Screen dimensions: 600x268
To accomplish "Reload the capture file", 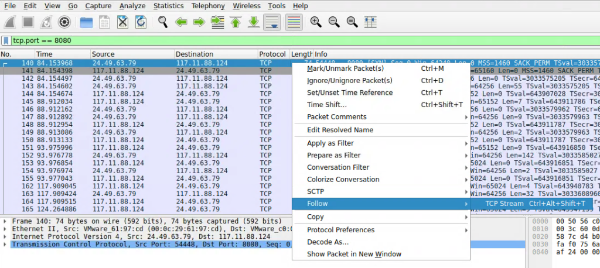I will click(141, 22).
